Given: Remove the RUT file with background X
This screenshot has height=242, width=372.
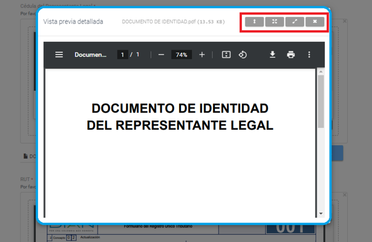Looking at the screenshot, I should (x=345, y=195).
